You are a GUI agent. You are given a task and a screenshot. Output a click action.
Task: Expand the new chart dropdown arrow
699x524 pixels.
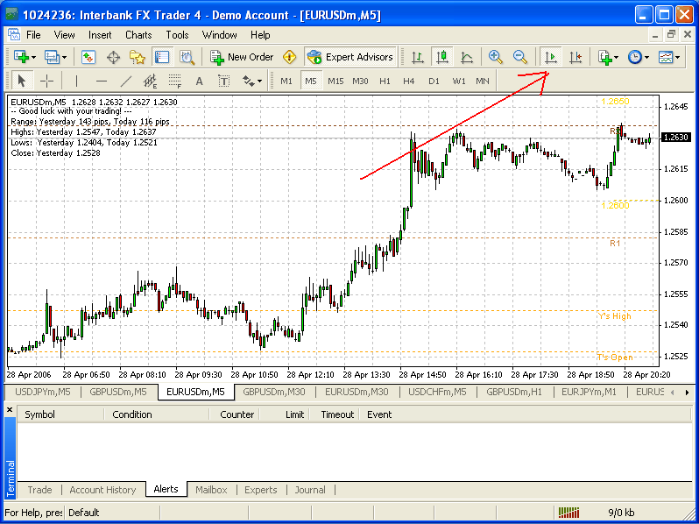32,57
